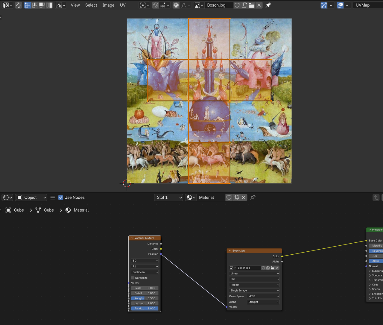Screen dimensions: 383x325
Task: Open the UV menu
Action: click(x=123, y=5)
